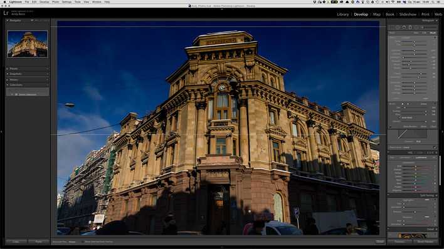Activate the Graduated Filter tool
The width and height of the screenshot is (444, 249).
410,28
